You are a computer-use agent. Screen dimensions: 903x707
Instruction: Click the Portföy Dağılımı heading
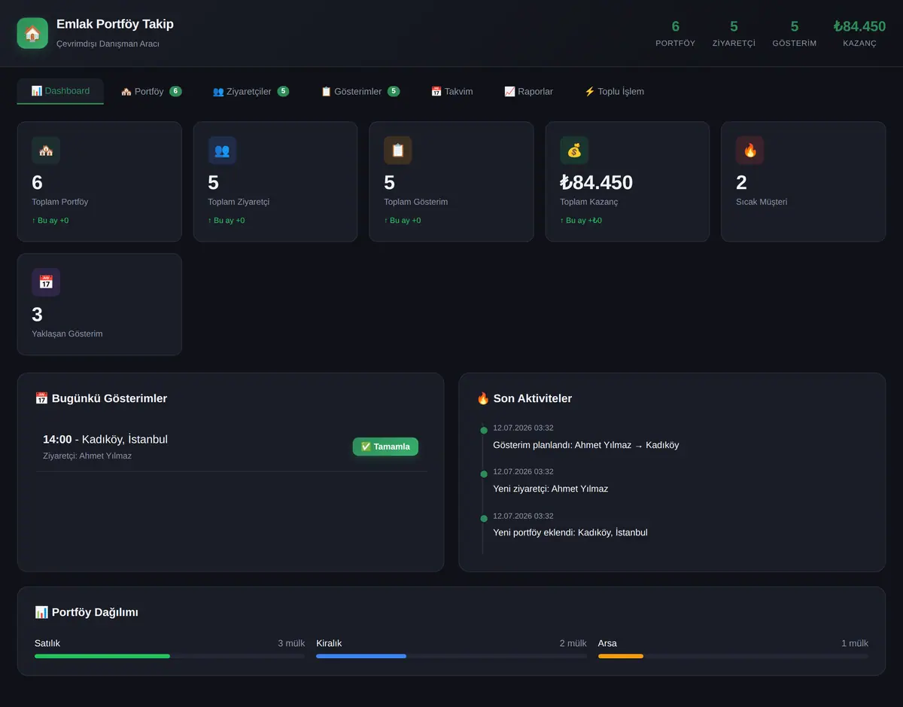click(87, 612)
